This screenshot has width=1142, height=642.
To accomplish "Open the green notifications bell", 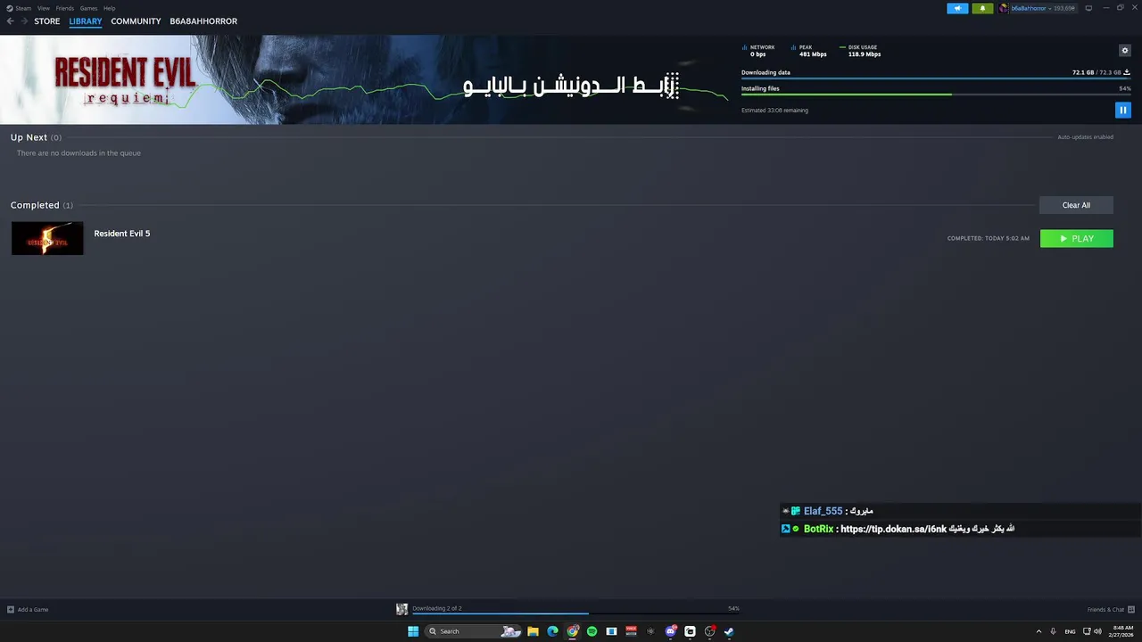I will (x=982, y=8).
